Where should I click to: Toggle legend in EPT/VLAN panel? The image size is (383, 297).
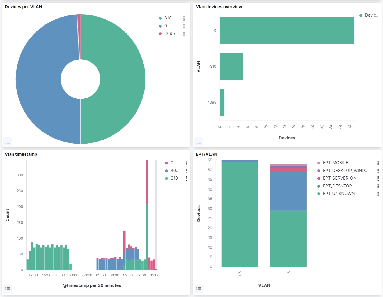pos(199,289)
